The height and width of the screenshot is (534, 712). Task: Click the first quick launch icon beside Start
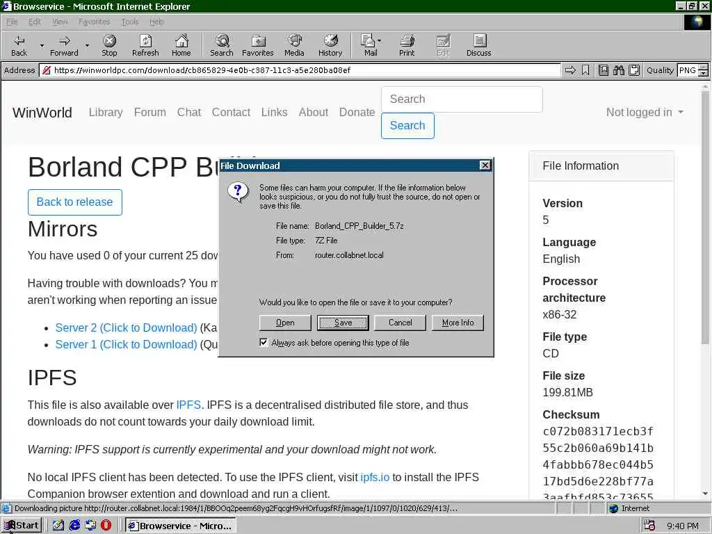[58, 526]
